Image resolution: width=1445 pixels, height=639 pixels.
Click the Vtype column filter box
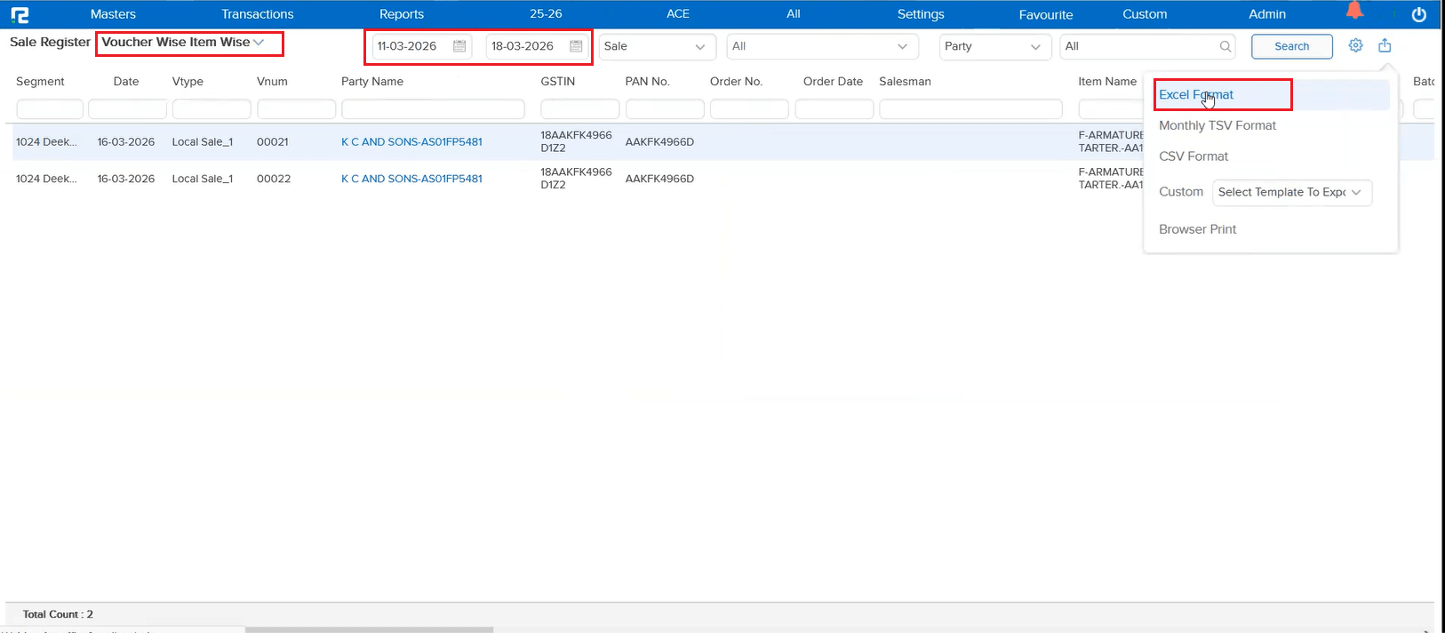pyautogui.click(x=212, y=108)
